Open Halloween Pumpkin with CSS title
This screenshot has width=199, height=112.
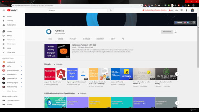pos(84,45)
